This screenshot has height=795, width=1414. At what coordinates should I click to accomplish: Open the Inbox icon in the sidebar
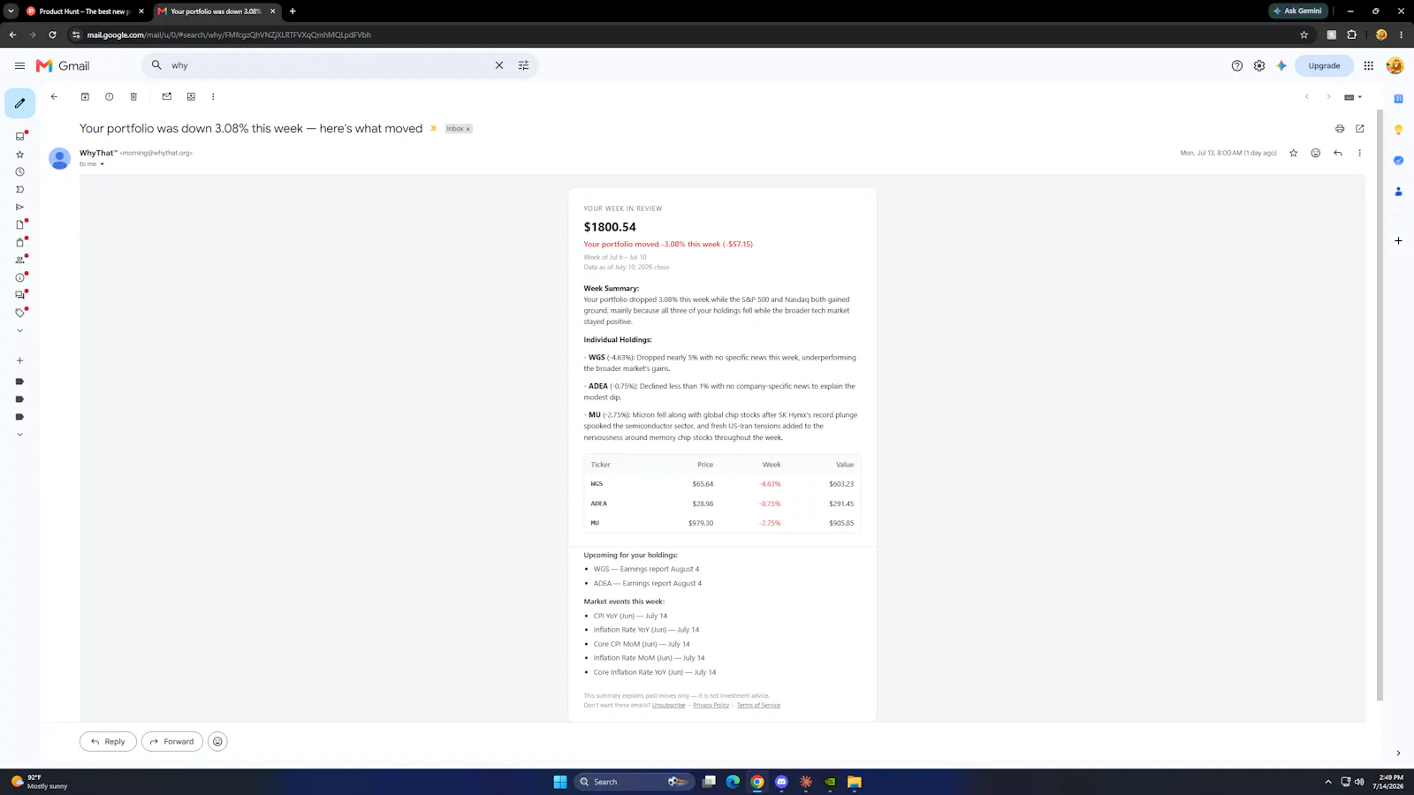click(19, 136)
